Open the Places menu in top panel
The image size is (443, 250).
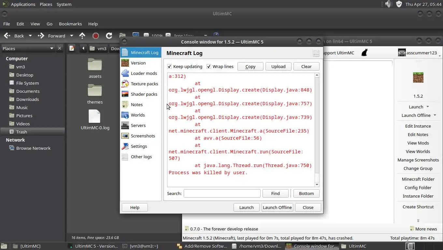tap(46, 4)
